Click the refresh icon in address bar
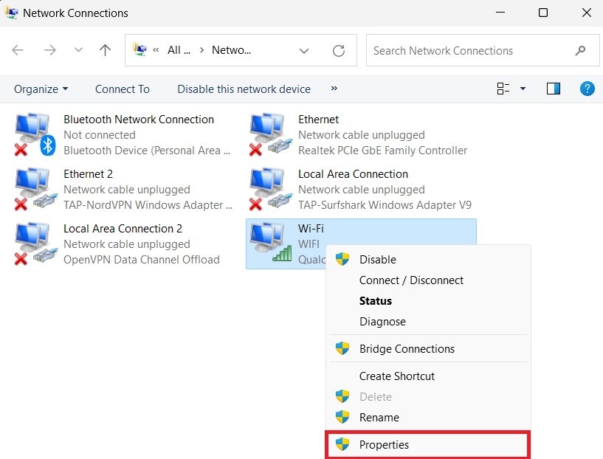 pos(339,51)
